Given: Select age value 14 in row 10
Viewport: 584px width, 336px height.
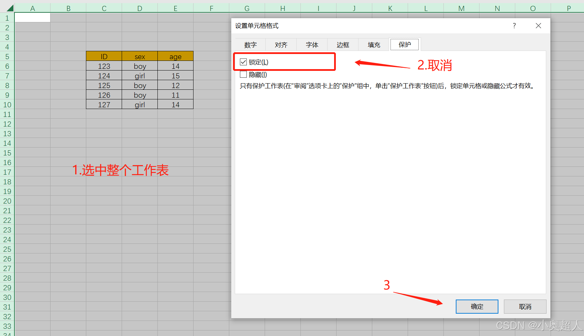Looking at the screenshot, I should pos(176,105).
